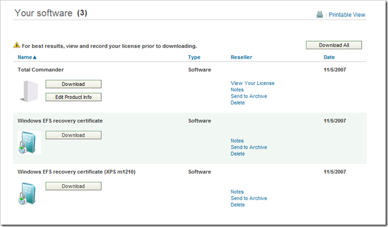Viewport: 388px width, 227px height.
Task: Delete the XPS m1210 certificate entry
Action: [x=238, y=205]
